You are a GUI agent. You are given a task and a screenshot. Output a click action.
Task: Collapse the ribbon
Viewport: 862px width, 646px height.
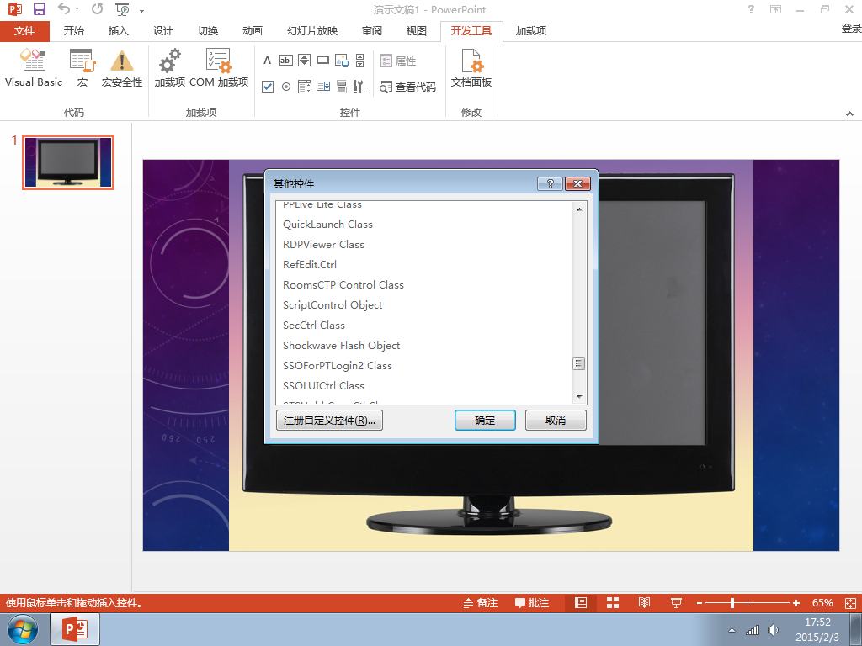click(850, 114)
